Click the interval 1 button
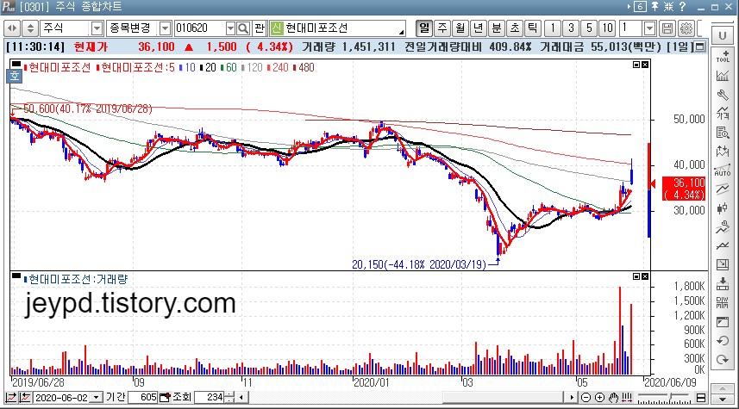Image resolution: width=739 pixels, height=409 pixels. pyautogui.click(x=553, y=28)
